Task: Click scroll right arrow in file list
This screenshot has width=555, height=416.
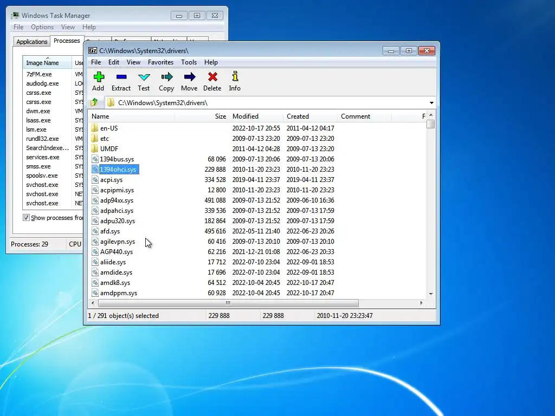Action: point(421,303)
